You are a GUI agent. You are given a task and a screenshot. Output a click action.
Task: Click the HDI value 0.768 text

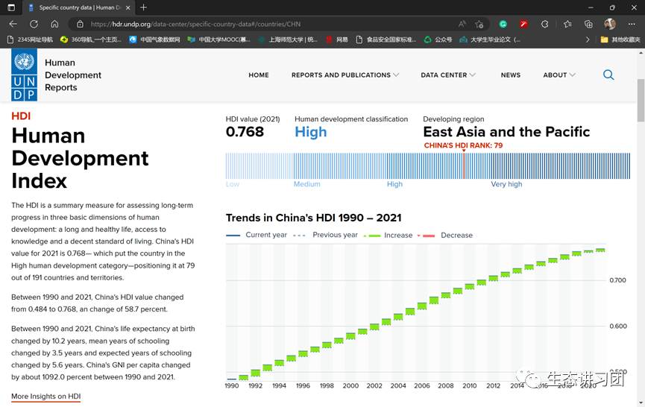click(x=245, y=131)
